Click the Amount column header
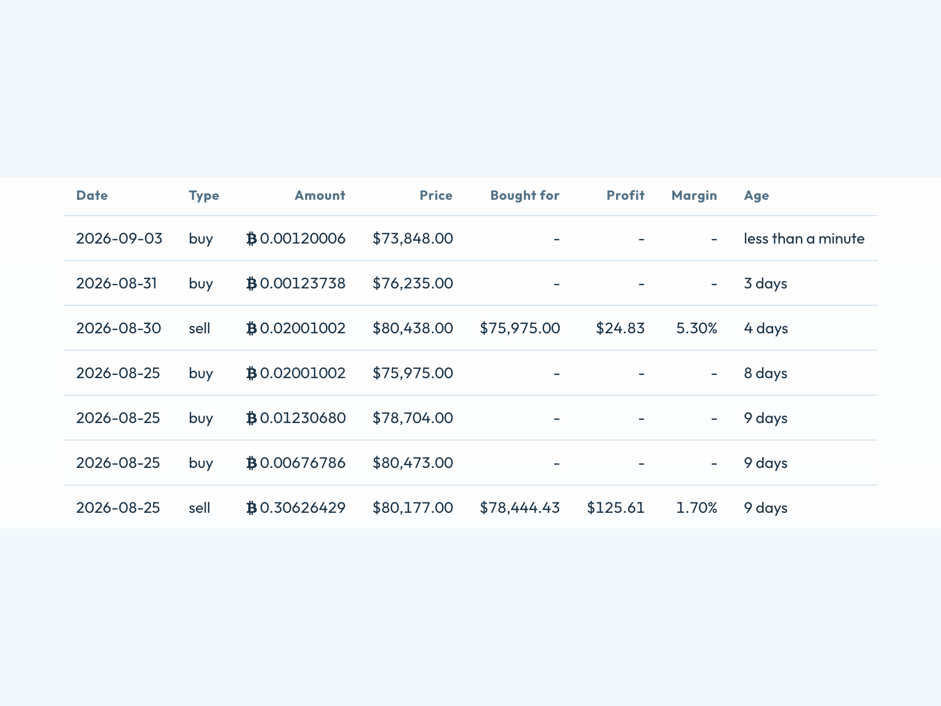The width and height of the screenshot is (941, 706). coord(320,195)
